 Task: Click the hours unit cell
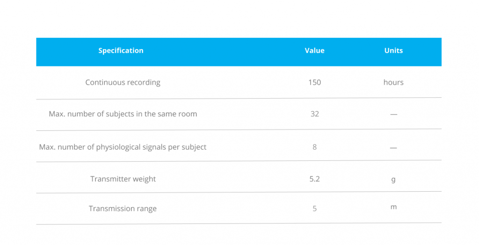(x=393, y=82)
